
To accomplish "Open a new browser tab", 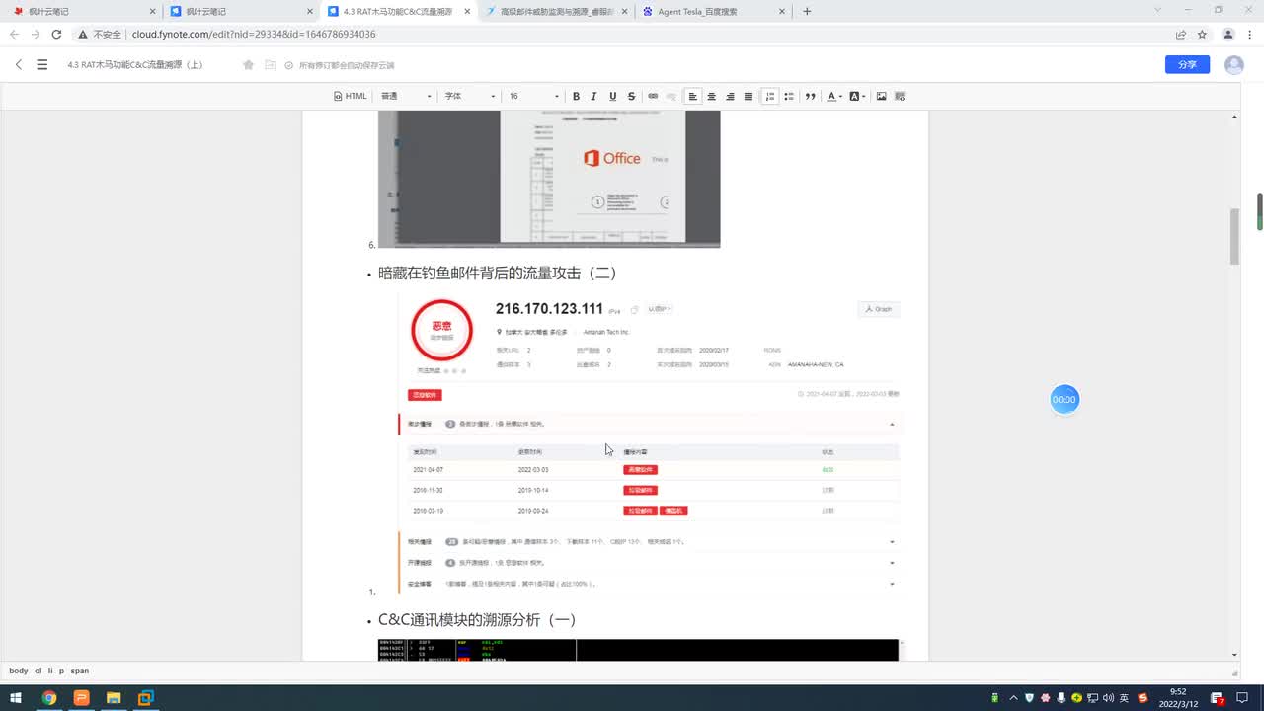I will click(807, 11).
